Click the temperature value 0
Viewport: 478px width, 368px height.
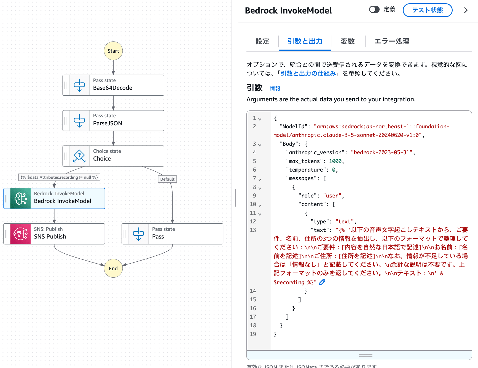coord(334,170)
